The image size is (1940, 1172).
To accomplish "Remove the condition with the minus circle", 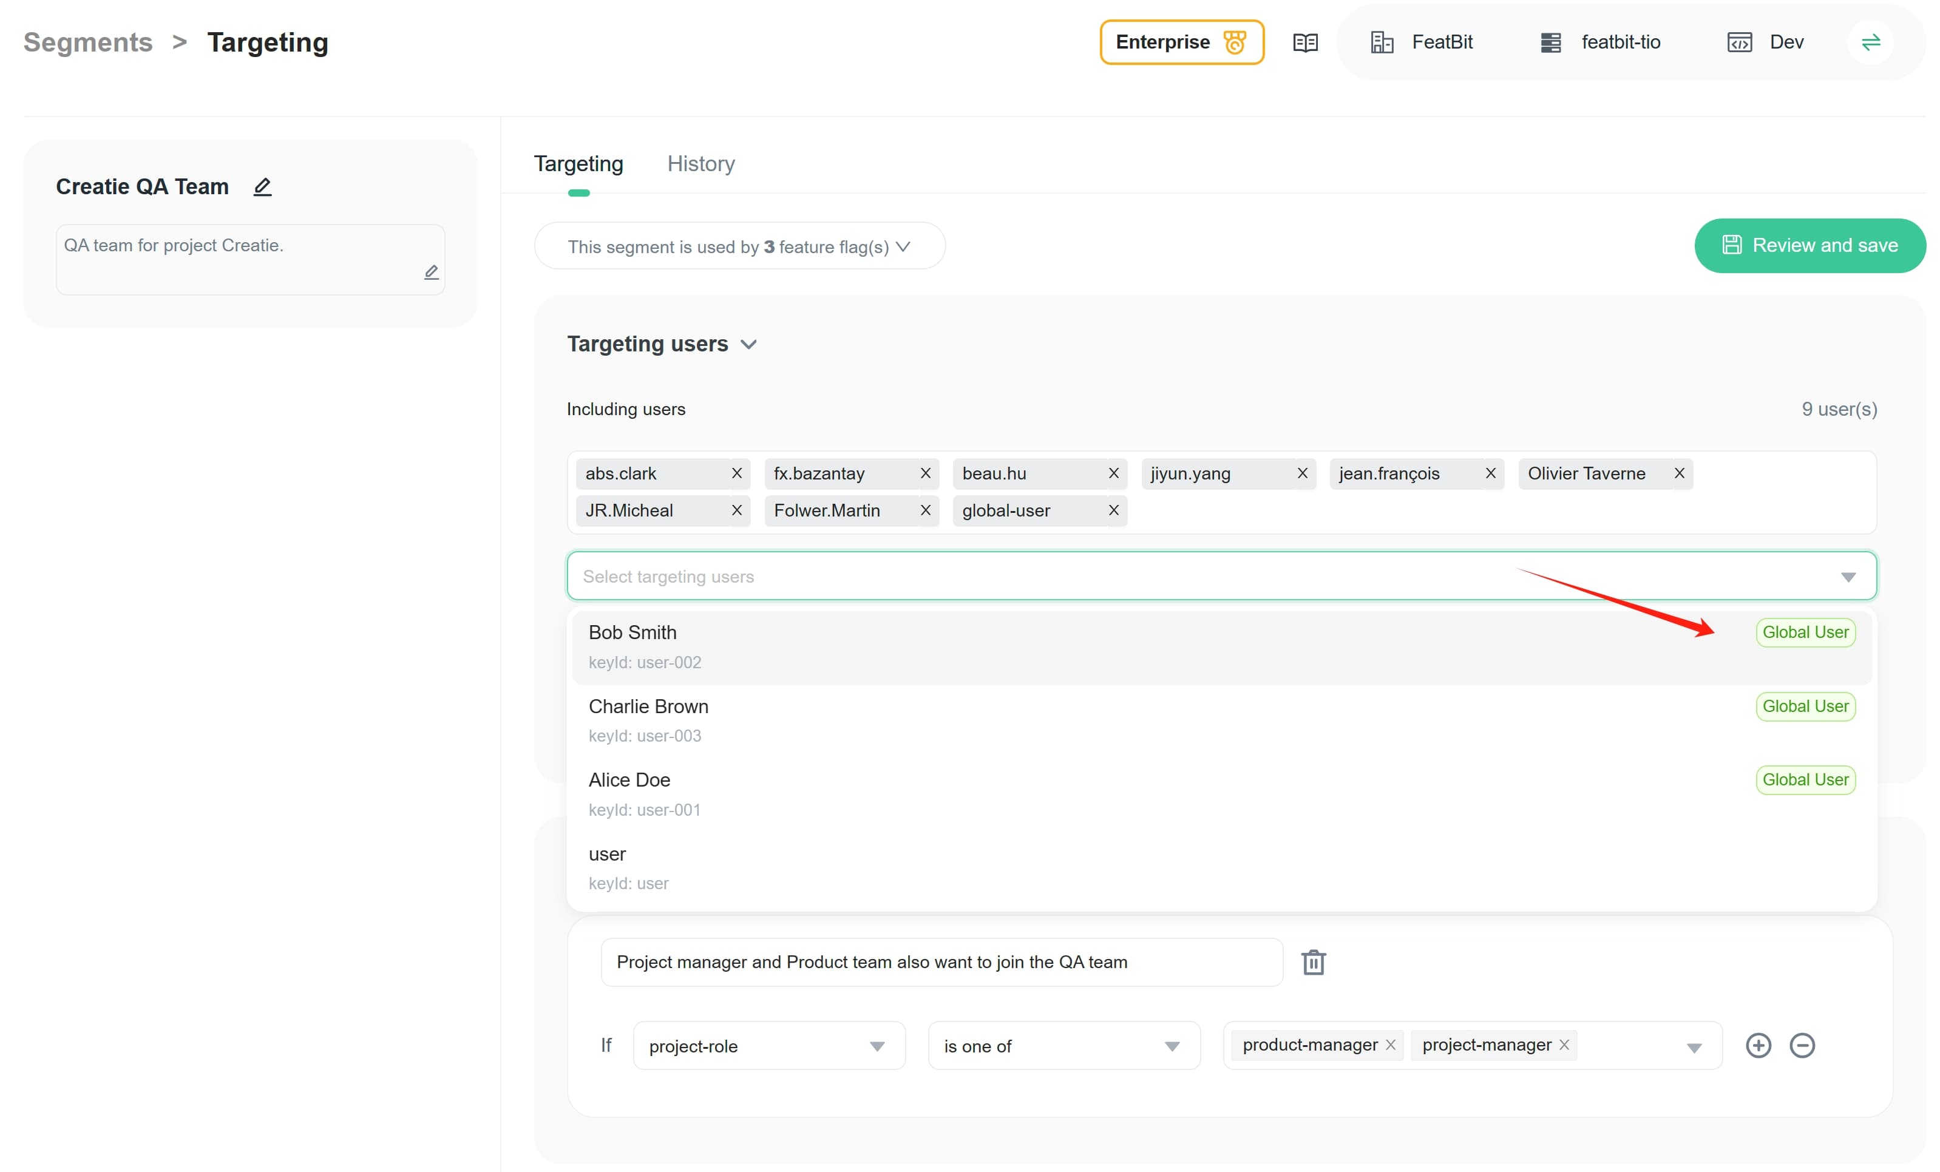I will [1802, 1045].
